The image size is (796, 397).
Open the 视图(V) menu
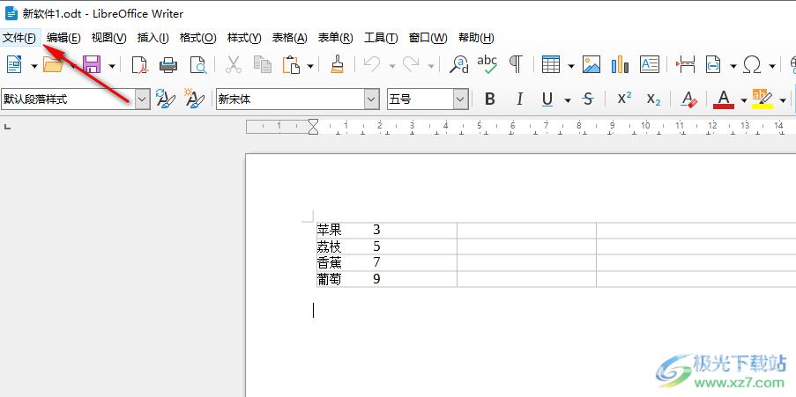click(108, 38)
